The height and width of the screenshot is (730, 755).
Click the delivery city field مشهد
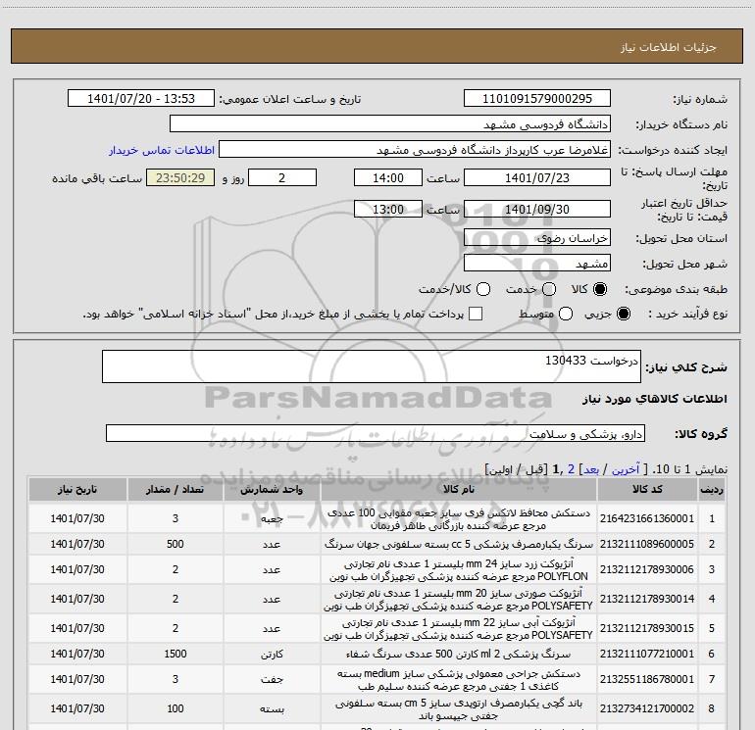pyautogui.click(x=537, y=264)
